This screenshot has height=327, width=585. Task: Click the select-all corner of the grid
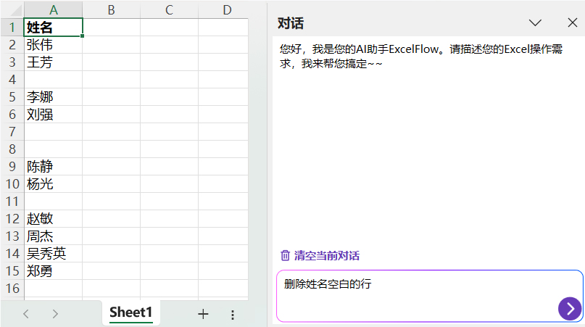12,10
